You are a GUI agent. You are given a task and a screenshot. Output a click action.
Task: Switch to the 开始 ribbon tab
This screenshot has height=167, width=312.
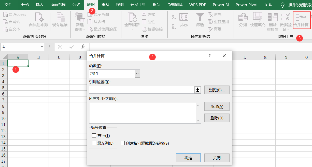(x=25, y=5)
